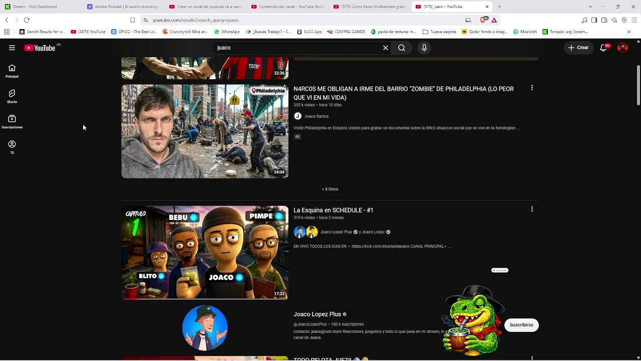Open the browser main menu
This screenshot has height=361, width=641.
(x=634, y=20)
